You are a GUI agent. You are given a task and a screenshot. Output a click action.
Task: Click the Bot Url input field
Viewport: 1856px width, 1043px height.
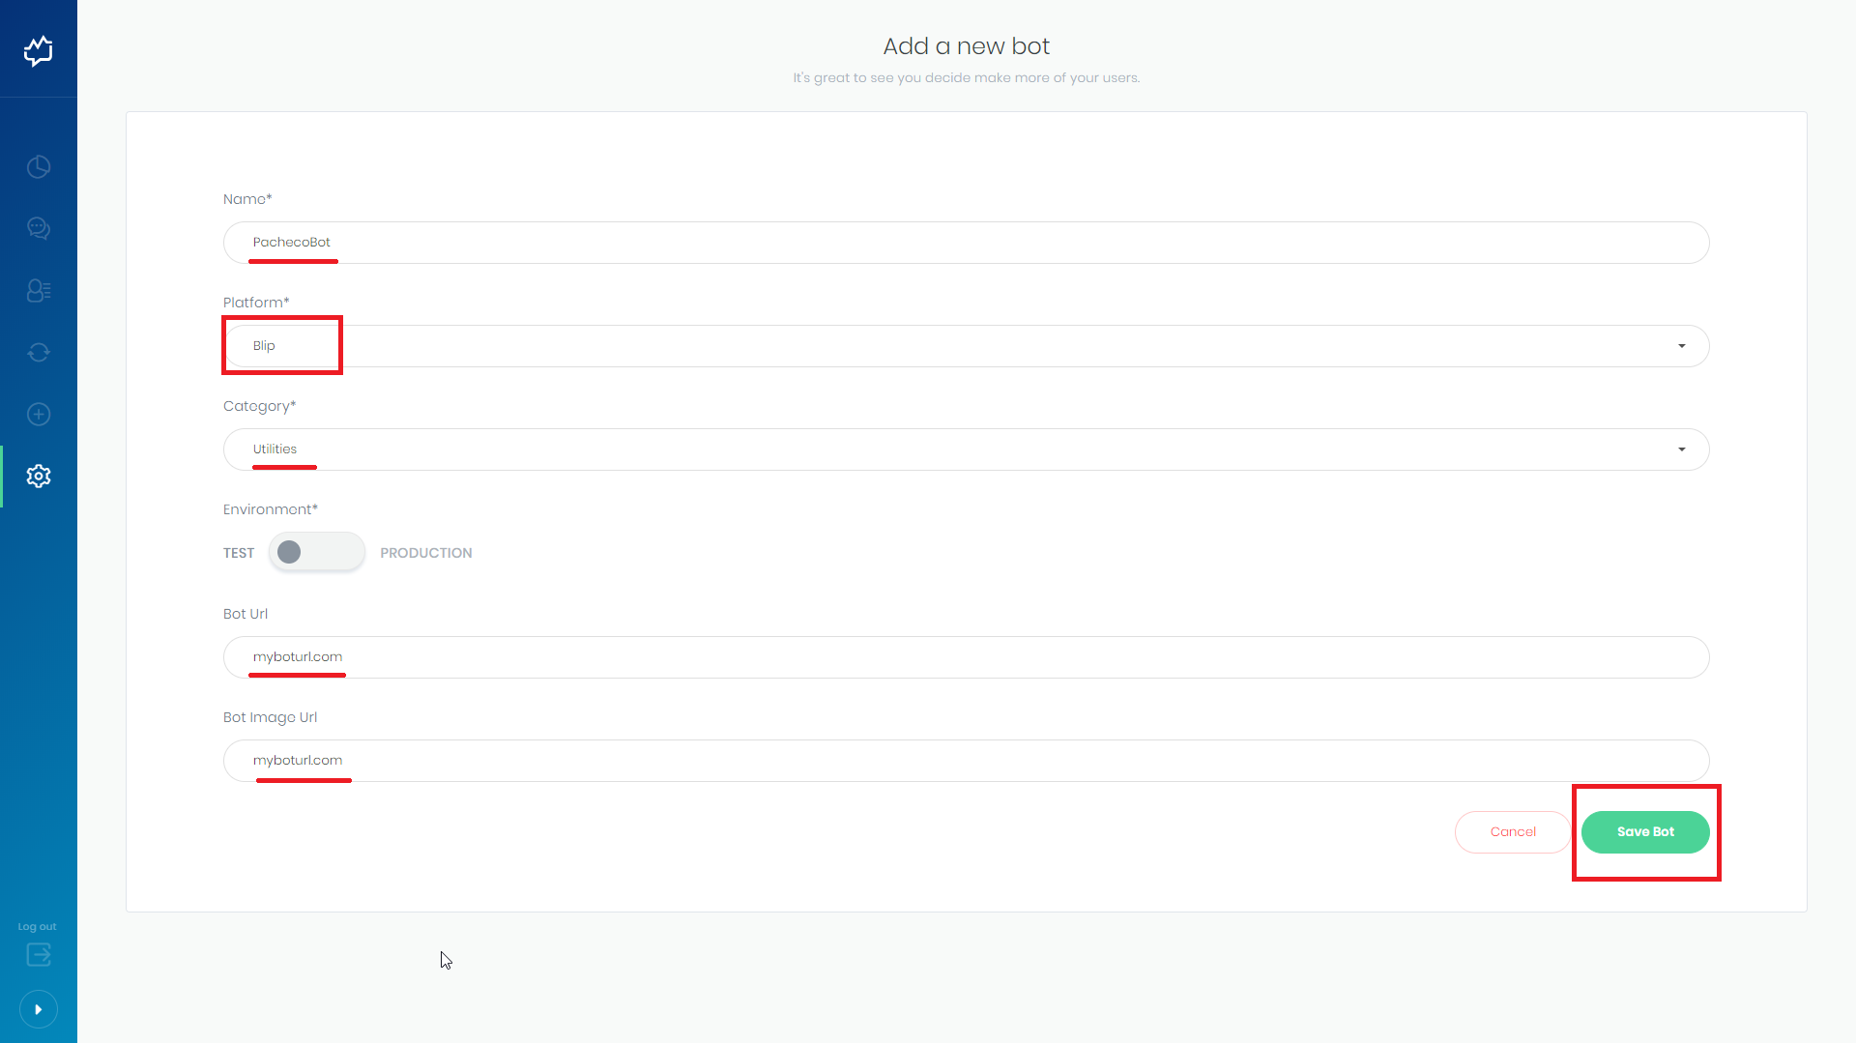[967, 657]
